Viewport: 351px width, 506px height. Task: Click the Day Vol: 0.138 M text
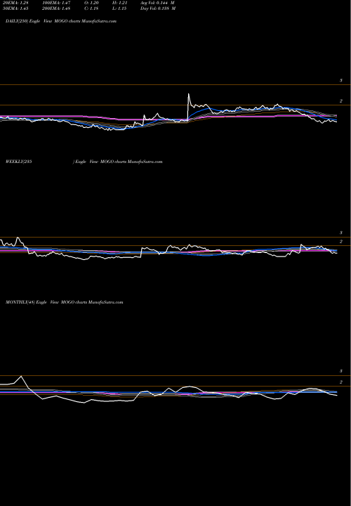[158, 8]
